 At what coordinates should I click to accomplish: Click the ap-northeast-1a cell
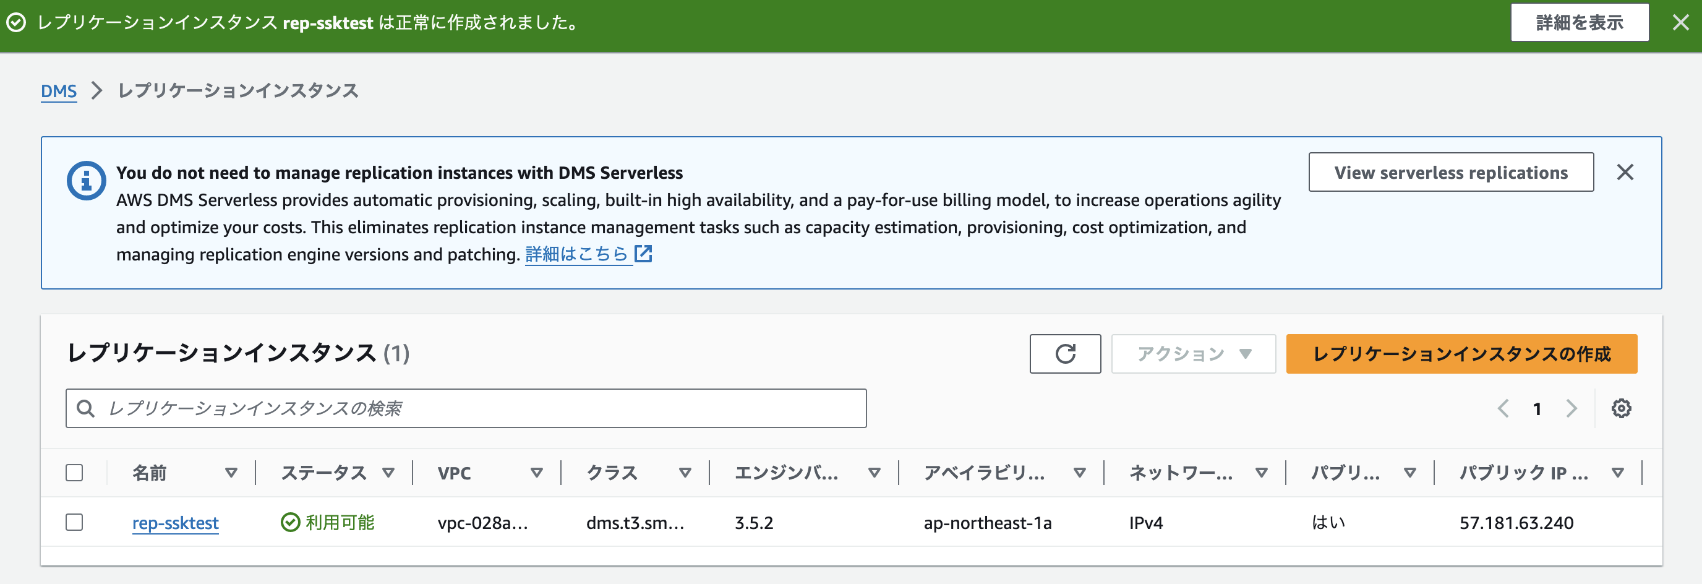(x=987, y=523)
